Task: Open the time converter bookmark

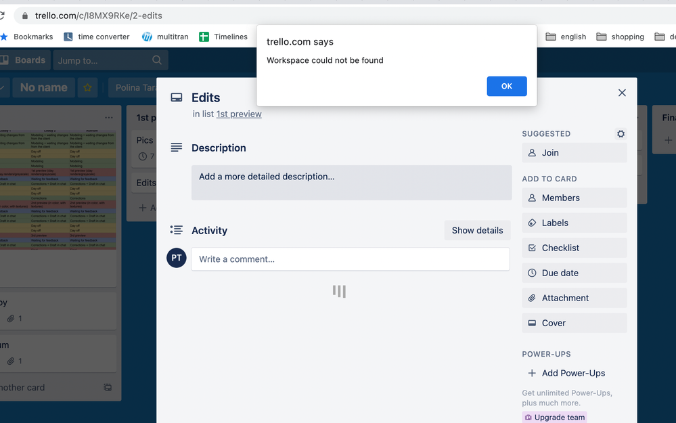Action: (x=97, y=37)
